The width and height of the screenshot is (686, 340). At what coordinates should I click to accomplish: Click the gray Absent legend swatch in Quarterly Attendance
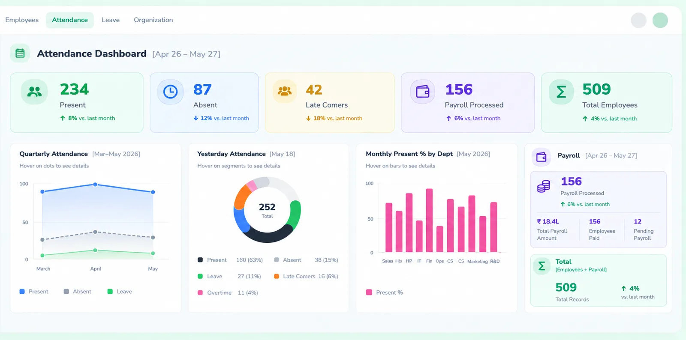[x=66, y=292]
